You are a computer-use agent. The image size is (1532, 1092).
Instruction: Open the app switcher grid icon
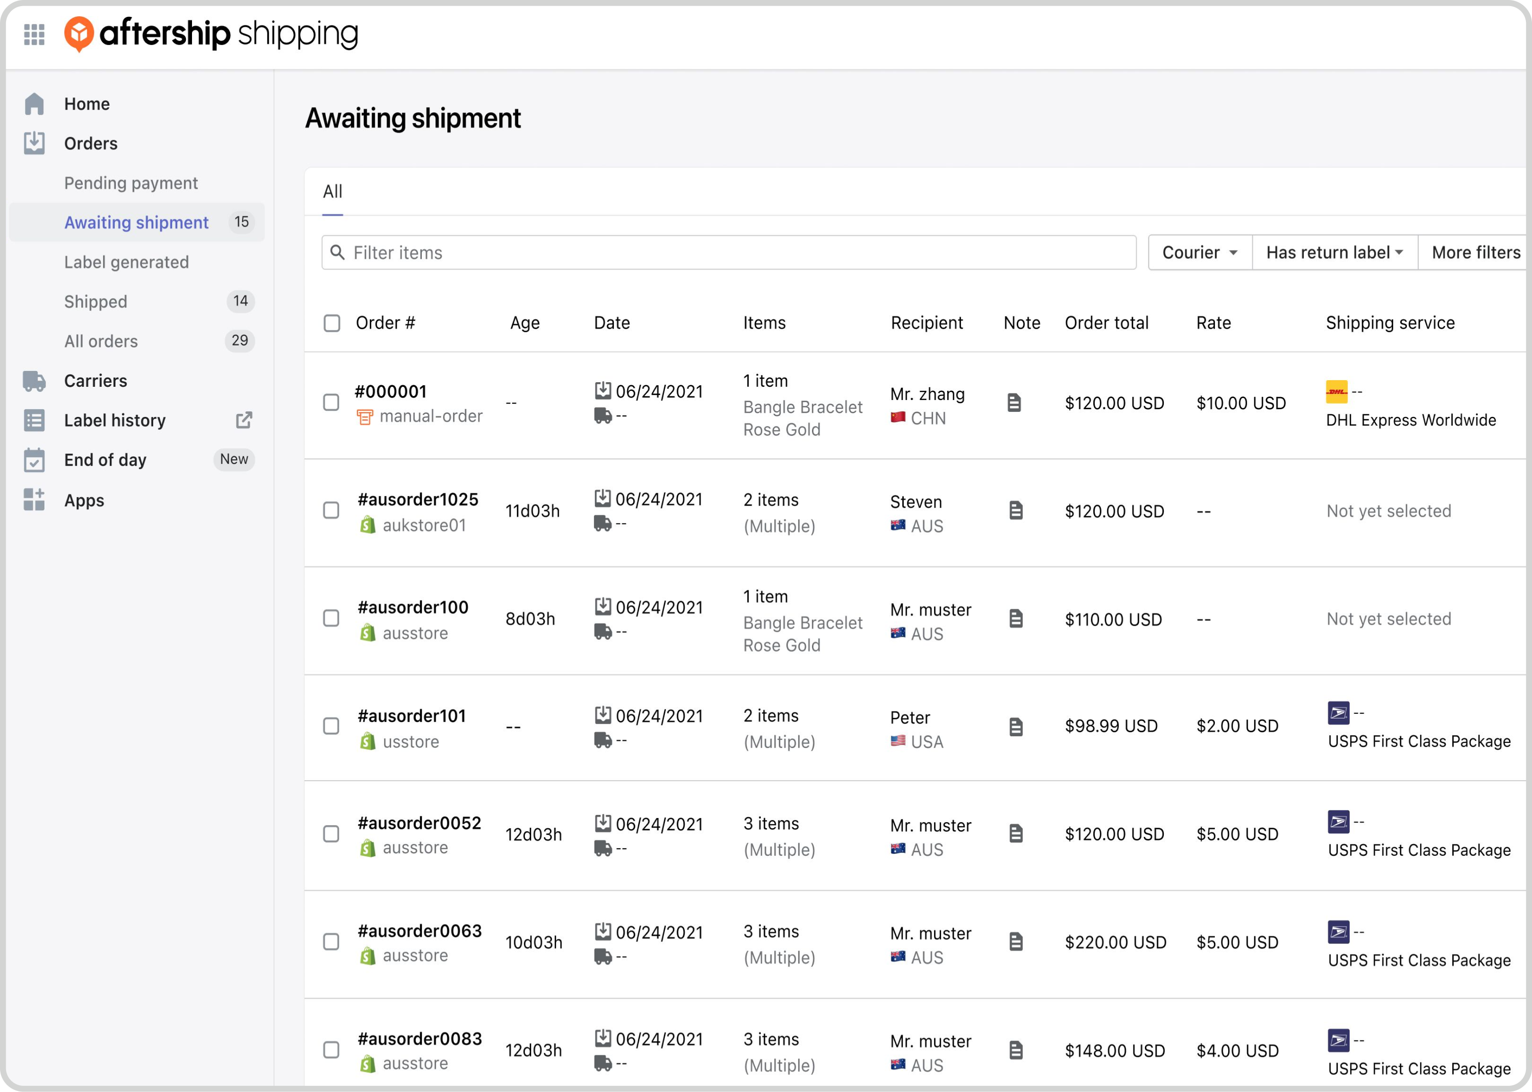tap(34, 34)
